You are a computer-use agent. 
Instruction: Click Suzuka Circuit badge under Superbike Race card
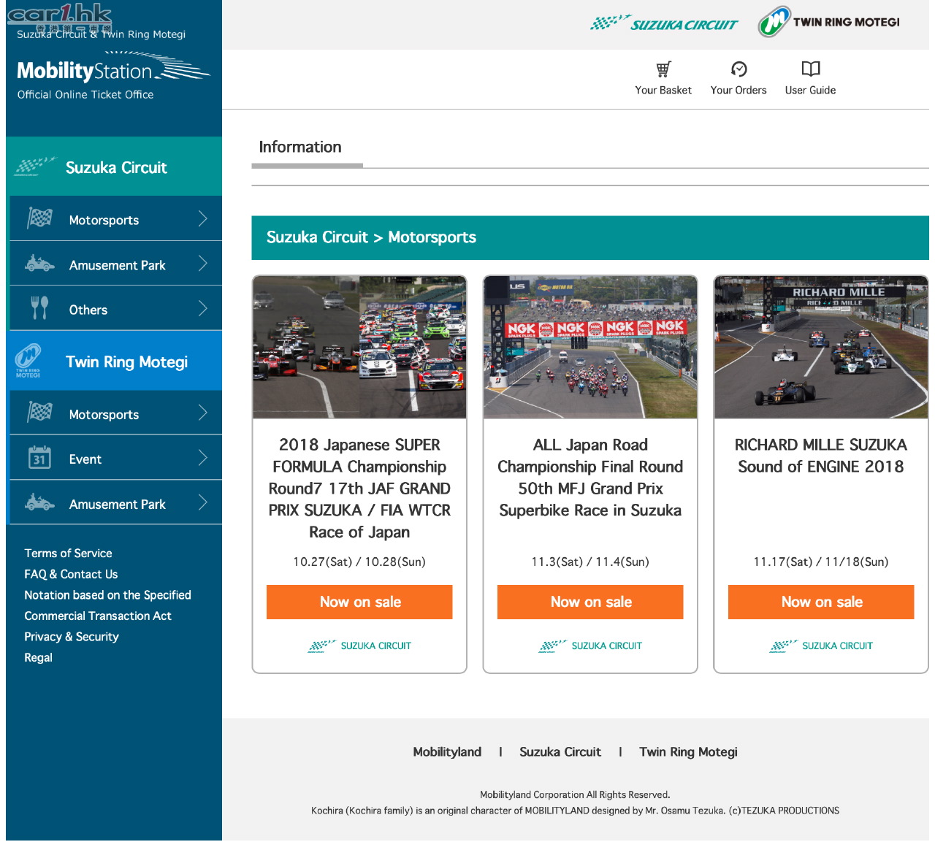click(590, 646)
